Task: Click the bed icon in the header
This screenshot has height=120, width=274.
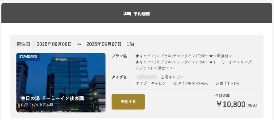Action: (127, 13)
